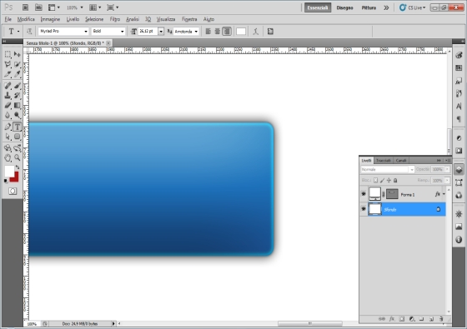
Task: Click the Forma 1 vector mask thumbnail
Action: [x=392, y=194]
